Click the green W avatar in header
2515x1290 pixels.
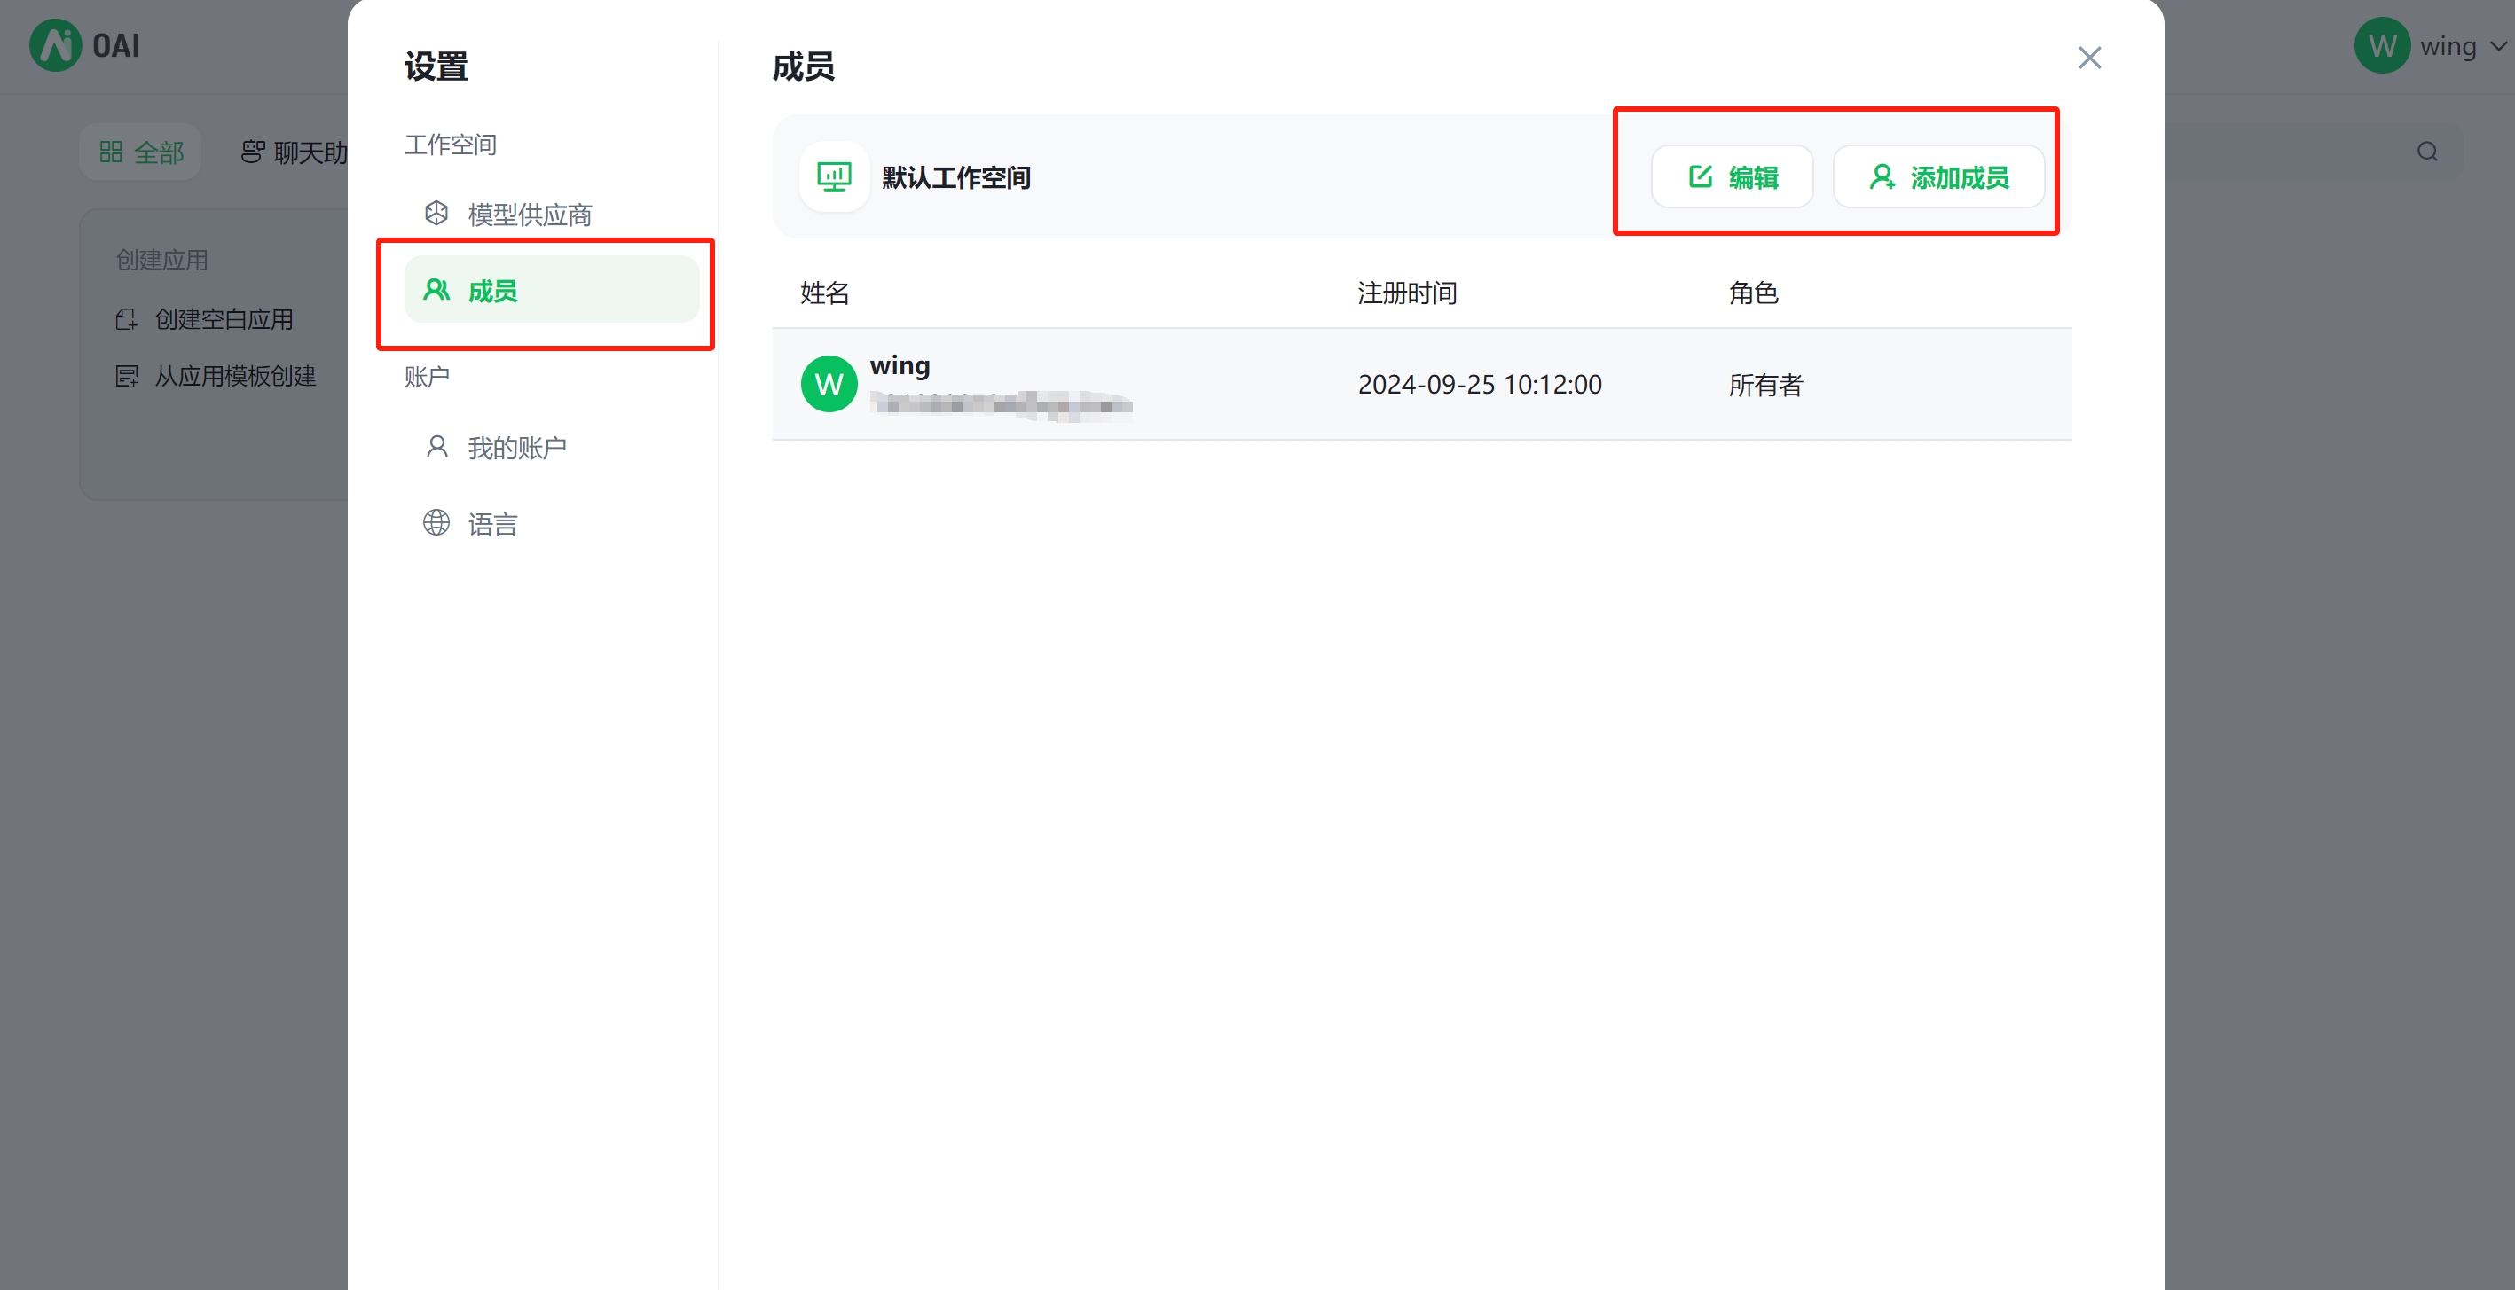pos(2381,46)
